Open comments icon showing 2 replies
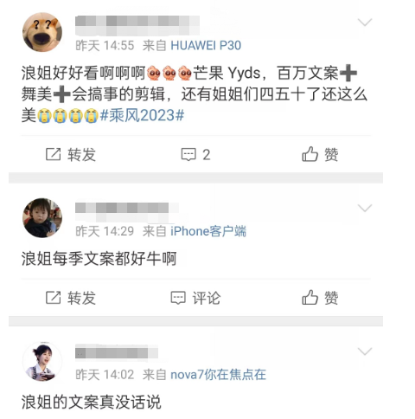415x419 pixels. [x=188, y=155]
